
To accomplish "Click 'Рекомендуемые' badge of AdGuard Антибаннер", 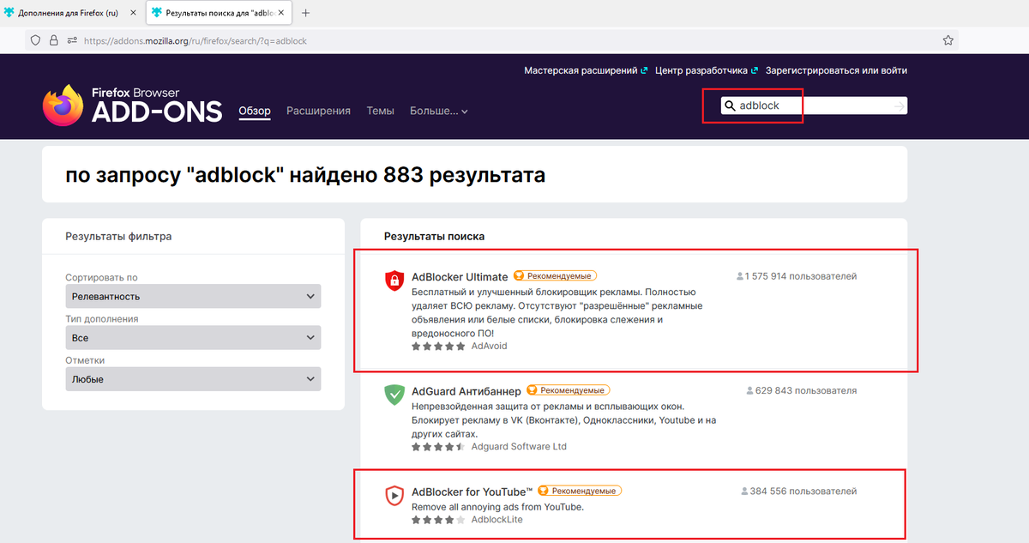I will coord(568,390).
